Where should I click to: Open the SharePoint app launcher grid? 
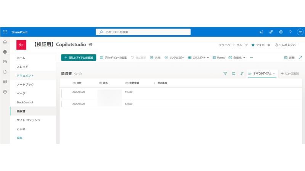pyautogui.click(x=5, y=32)
